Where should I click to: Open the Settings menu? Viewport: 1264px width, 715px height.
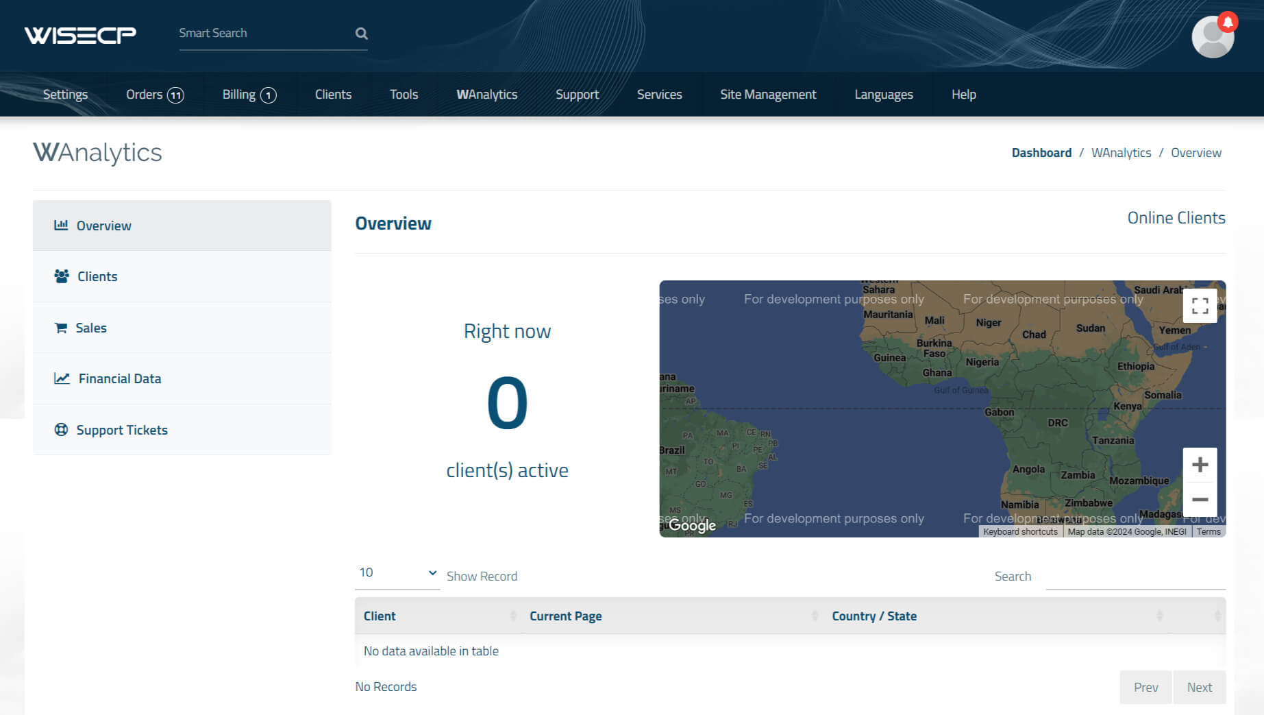coord(65,95)
